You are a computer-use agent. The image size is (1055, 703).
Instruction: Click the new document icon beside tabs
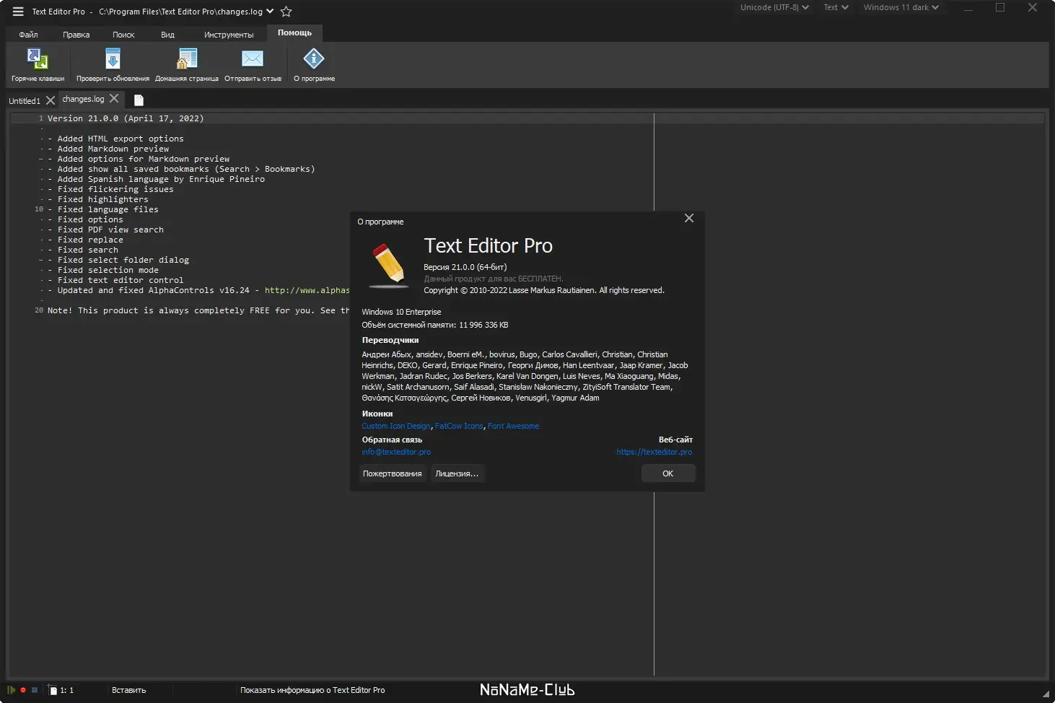[x=139, y=100]
